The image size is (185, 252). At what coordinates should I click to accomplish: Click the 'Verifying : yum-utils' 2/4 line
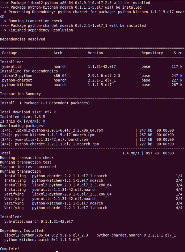[x=93, y=199]
